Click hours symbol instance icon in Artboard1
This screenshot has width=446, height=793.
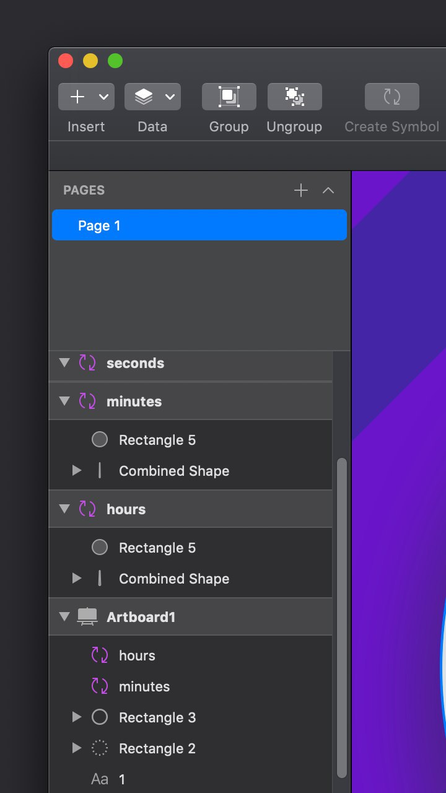100,655
